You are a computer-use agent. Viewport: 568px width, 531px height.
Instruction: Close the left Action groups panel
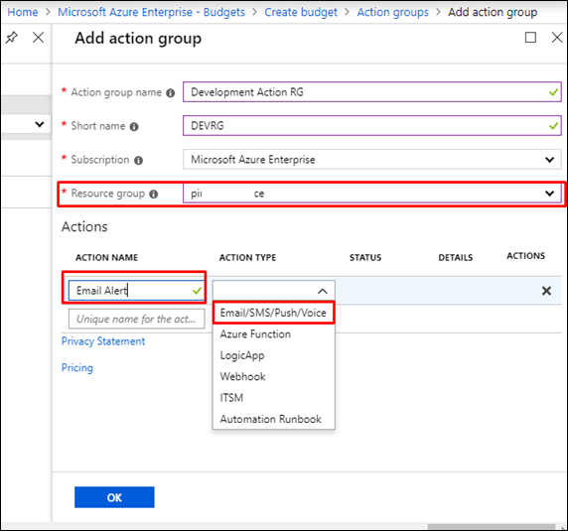click(38, 38)
